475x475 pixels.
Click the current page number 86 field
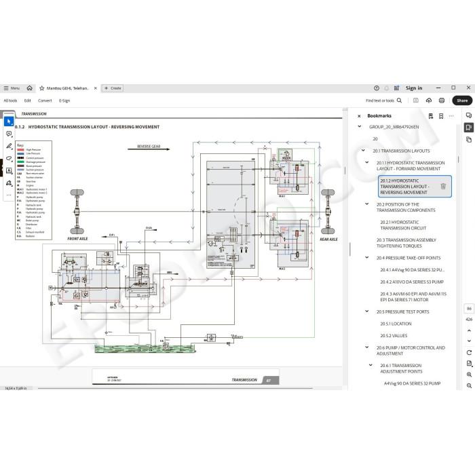469,309
